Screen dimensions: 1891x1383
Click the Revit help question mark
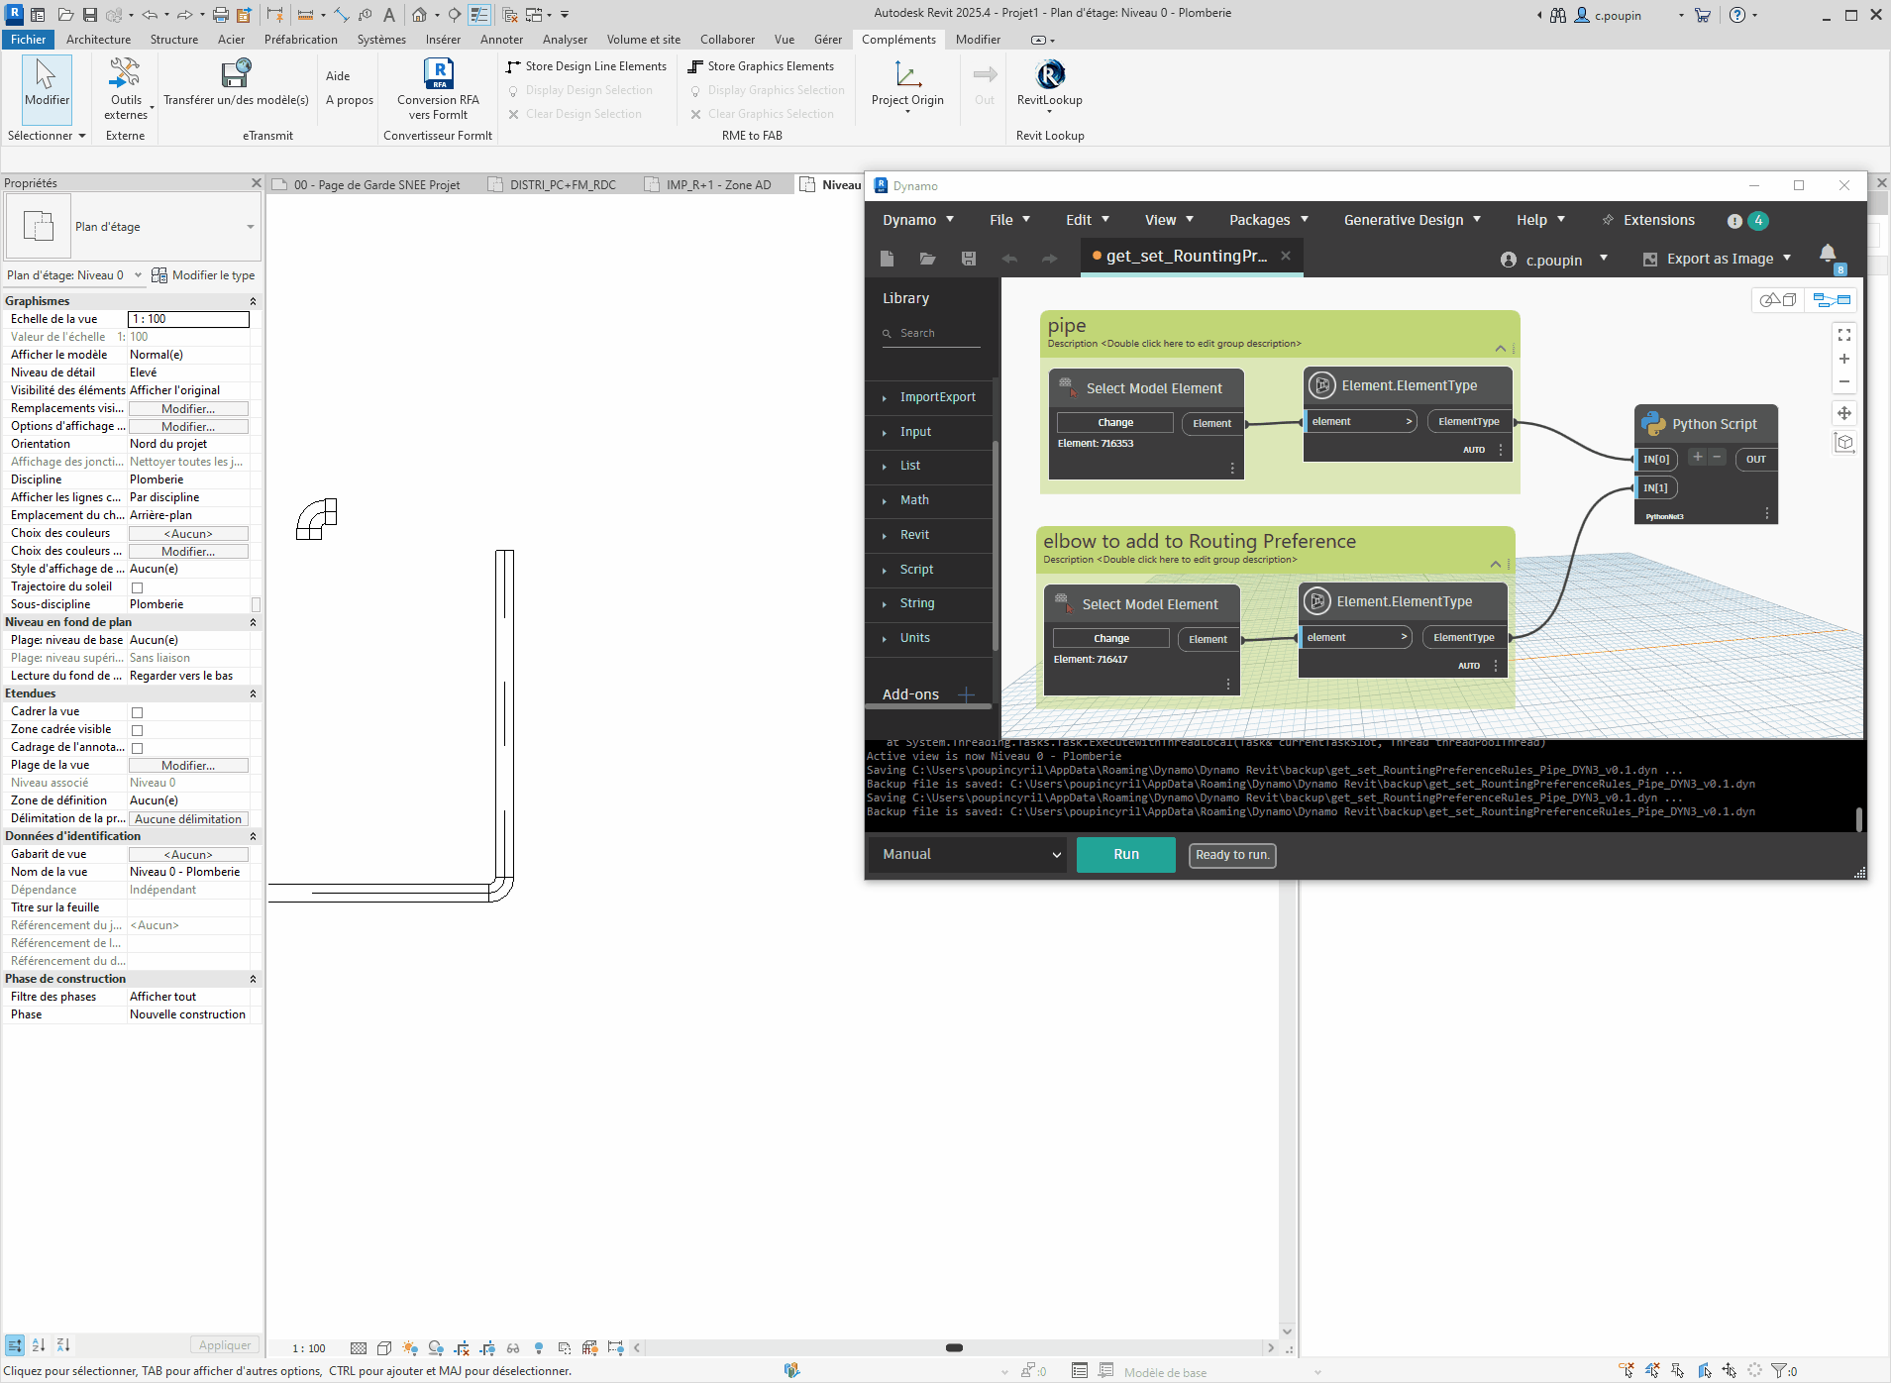(x=1736, y=15)
